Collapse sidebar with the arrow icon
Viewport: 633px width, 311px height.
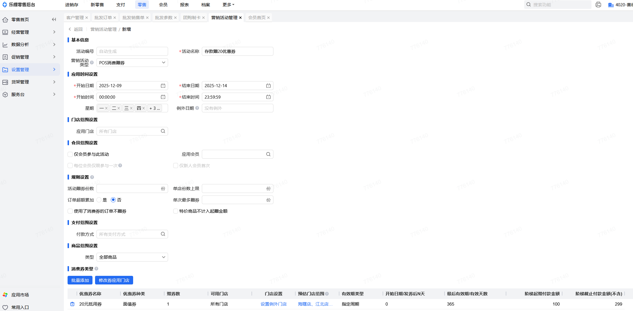pos(54,19)
